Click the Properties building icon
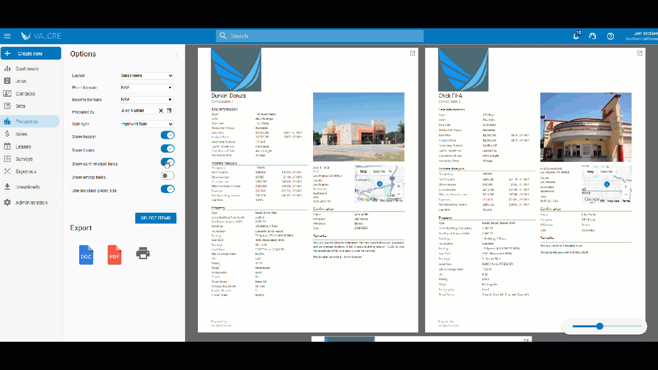 [x=7, y=122]
